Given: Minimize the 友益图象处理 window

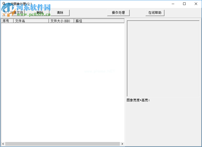Looking at the screenshot, I should coord(173,4).
